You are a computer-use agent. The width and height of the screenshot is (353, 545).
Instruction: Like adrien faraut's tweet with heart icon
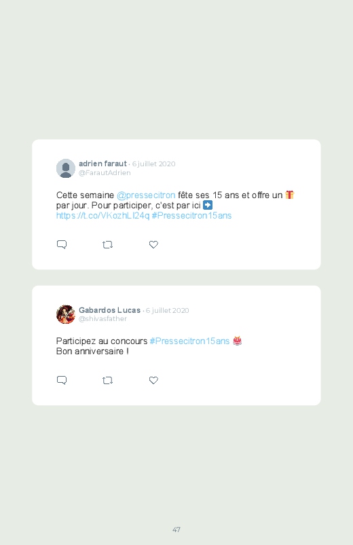153,245
